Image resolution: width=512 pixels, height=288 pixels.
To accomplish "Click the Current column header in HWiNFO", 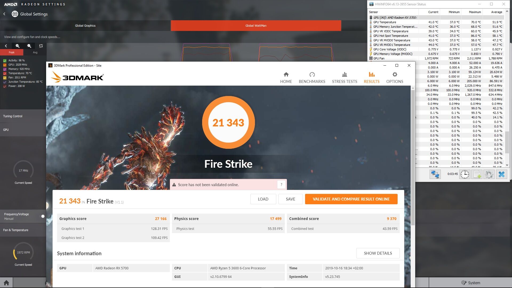I will pyautogui.click(x=429, y=12).
